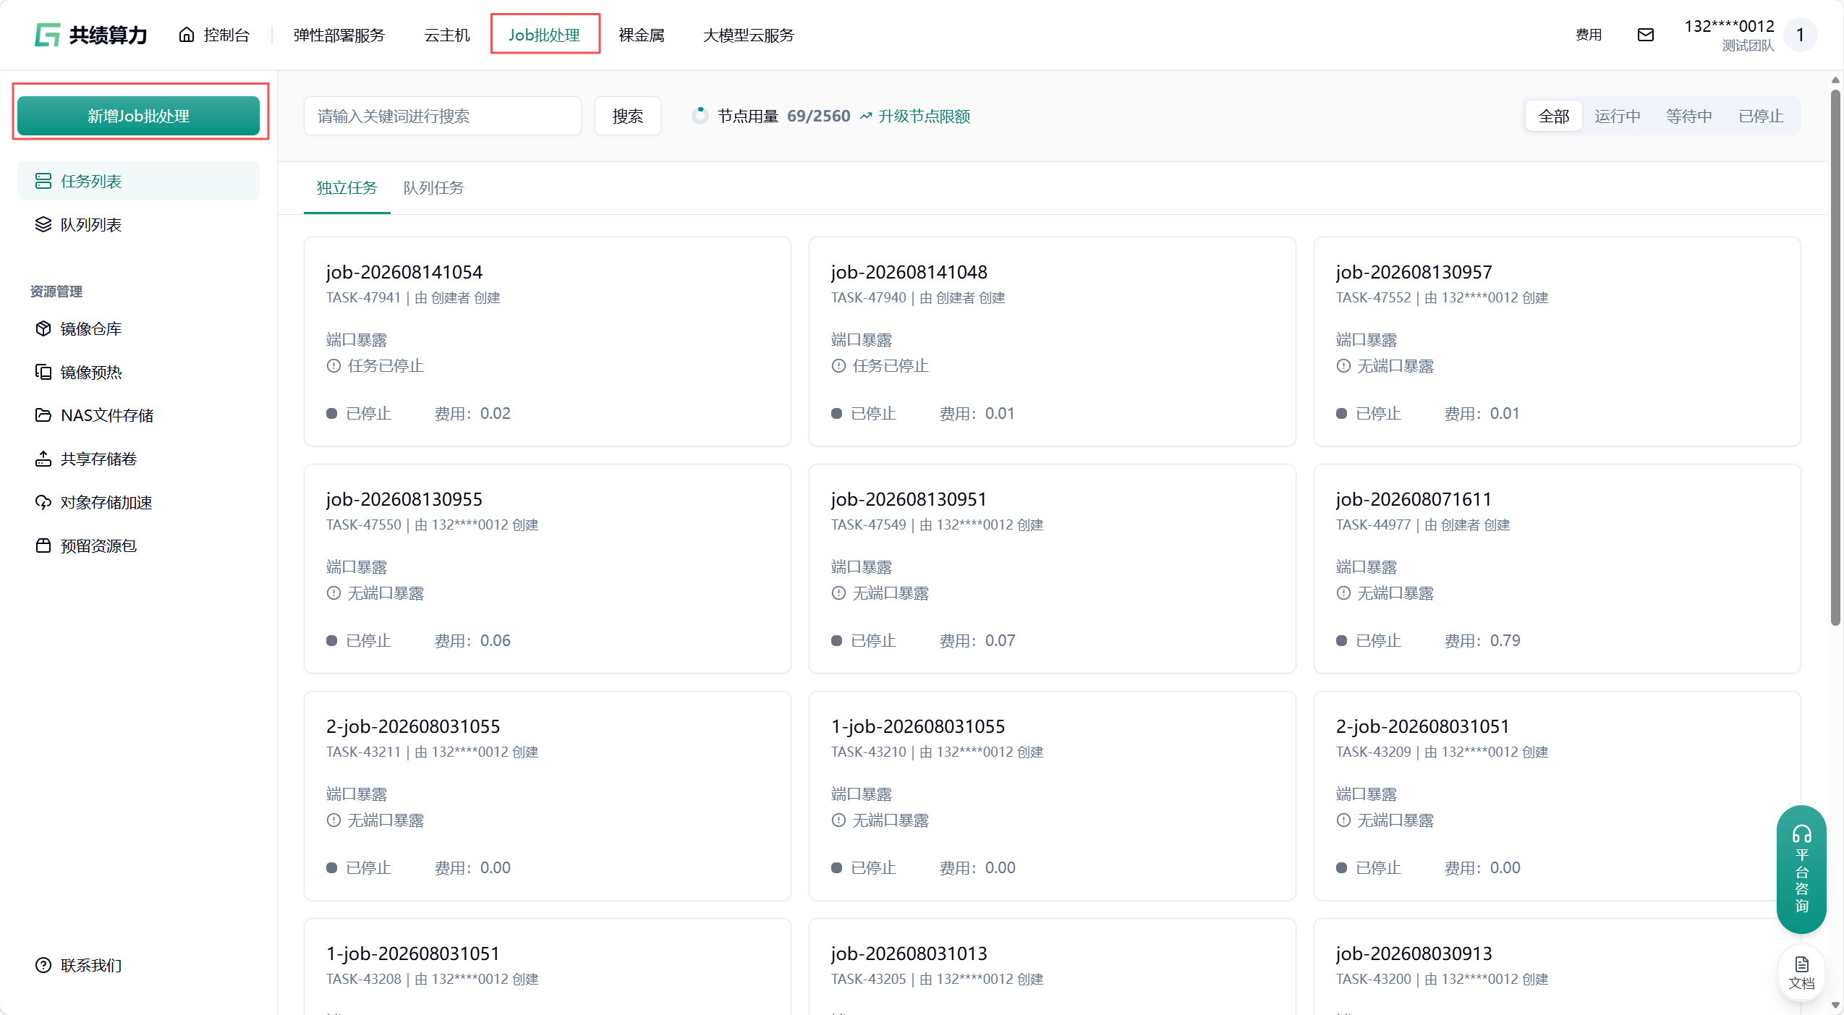Open 联系我们 in sidebar
The width and height of the screenshot is (1844, 1015).
tap(91, 965)
